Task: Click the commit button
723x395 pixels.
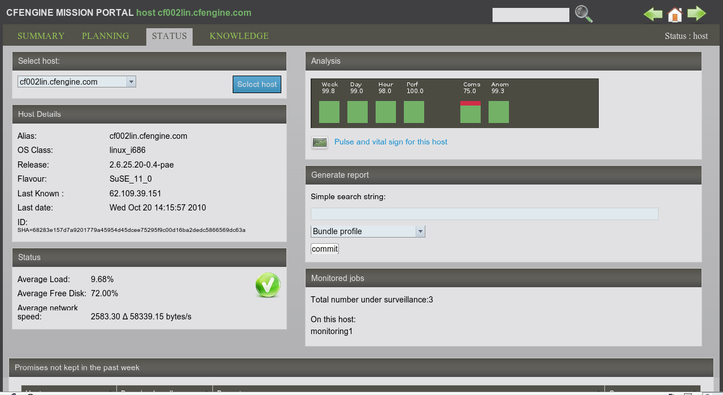Action: point(325,249)
